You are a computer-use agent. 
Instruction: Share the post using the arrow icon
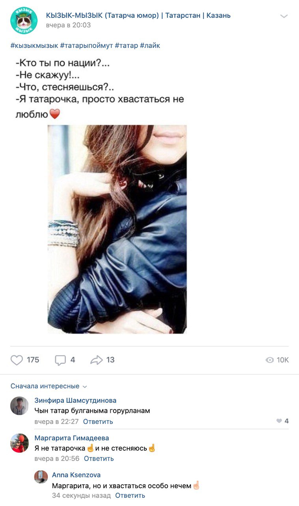96,360
